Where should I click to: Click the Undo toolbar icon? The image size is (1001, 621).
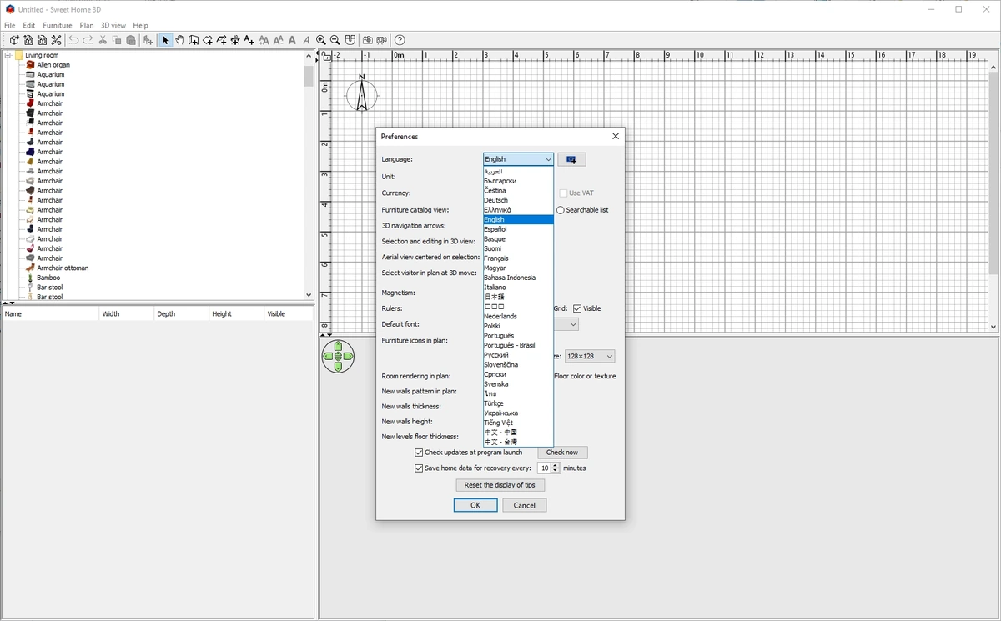(73, 40)
